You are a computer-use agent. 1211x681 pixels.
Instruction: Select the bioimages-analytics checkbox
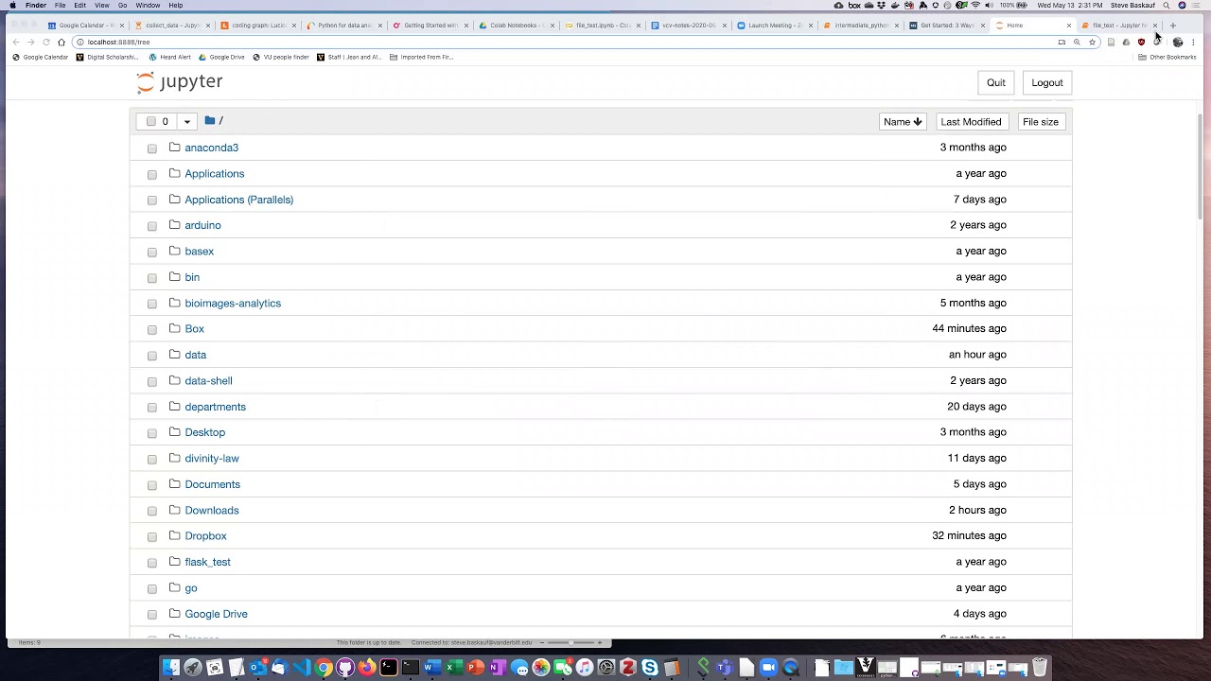[x=152, y=304]
